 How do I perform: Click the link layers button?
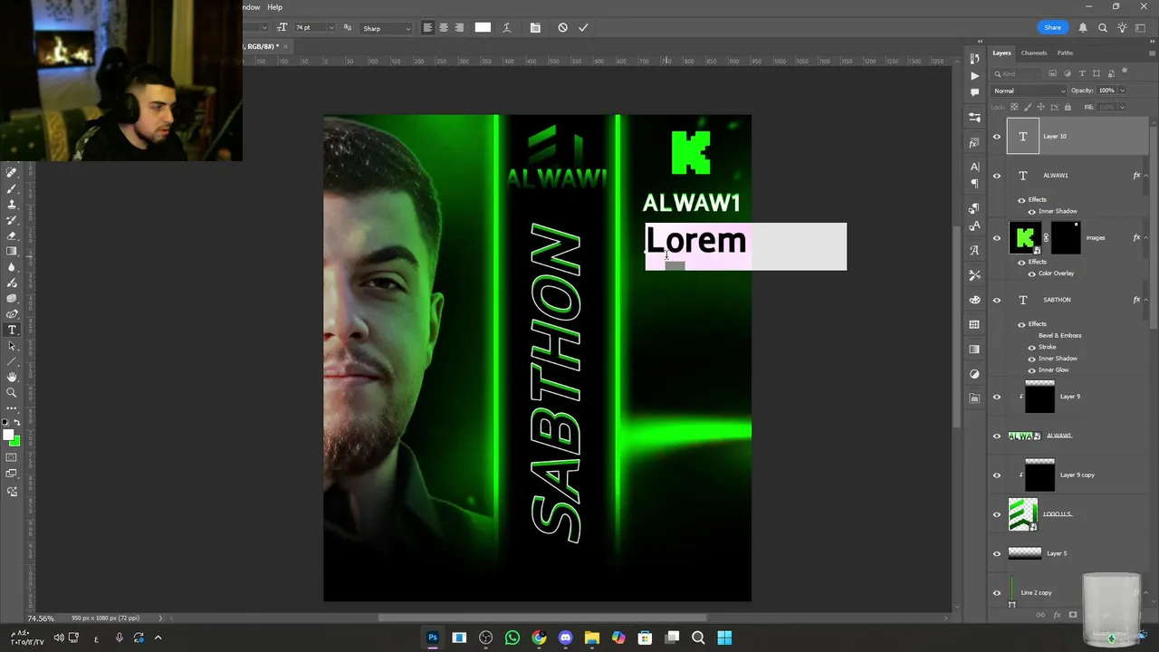pyautogui.click(x=1040, y=615)
